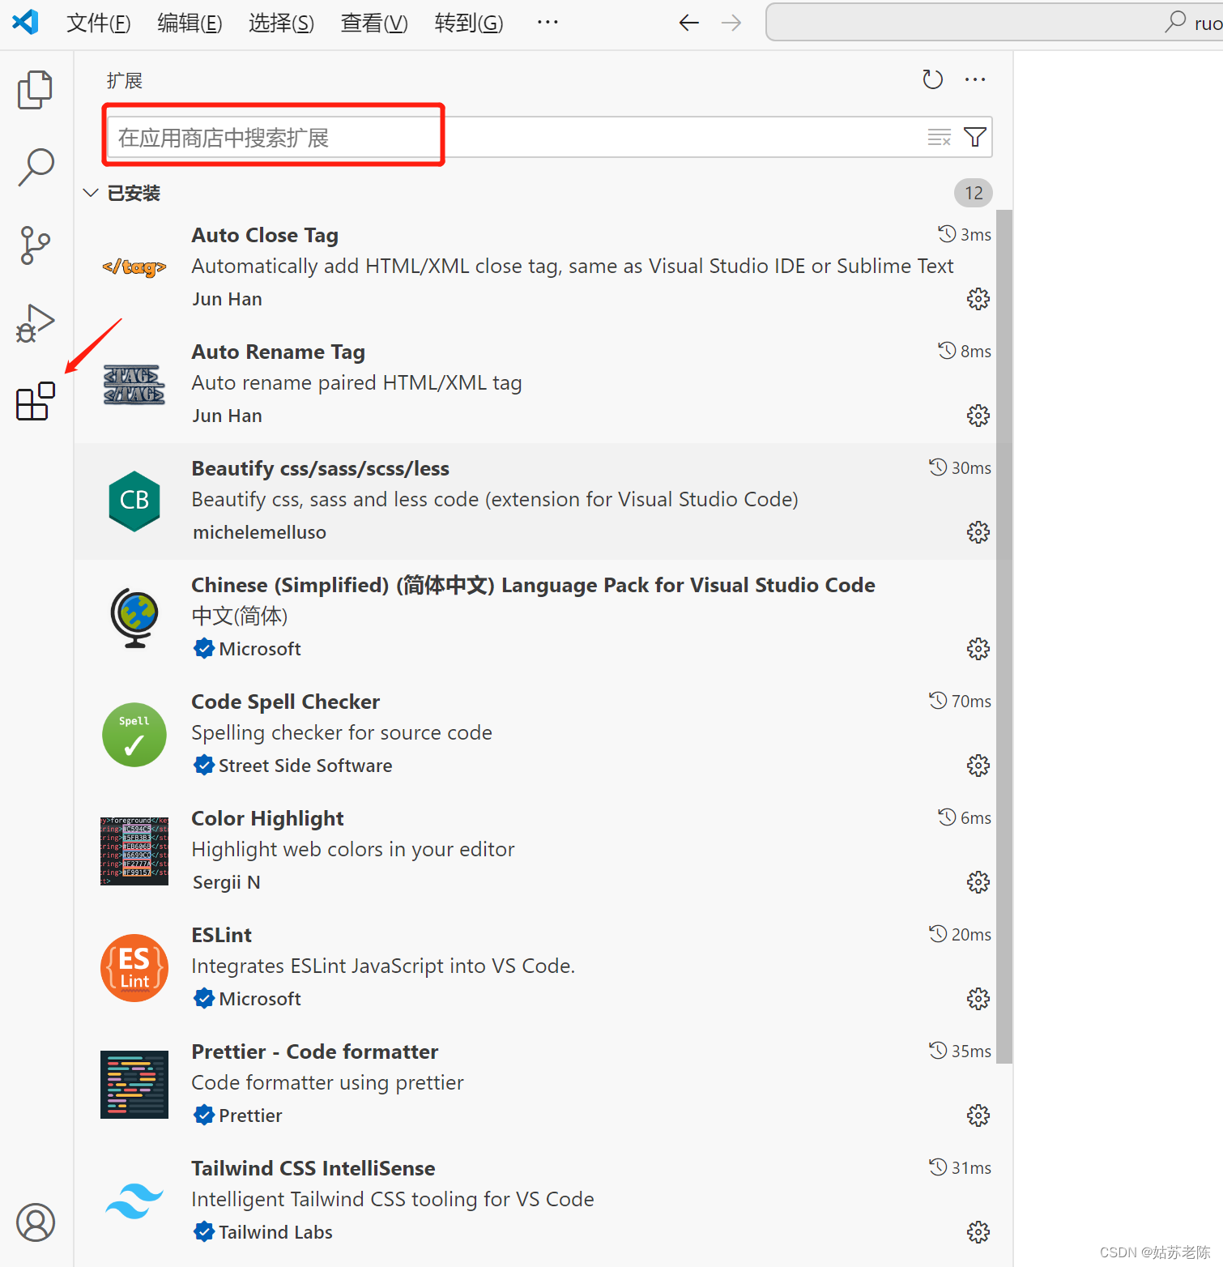Open the Search view in activity bar
The image size is (1223, 1267).
click(36, 167)
